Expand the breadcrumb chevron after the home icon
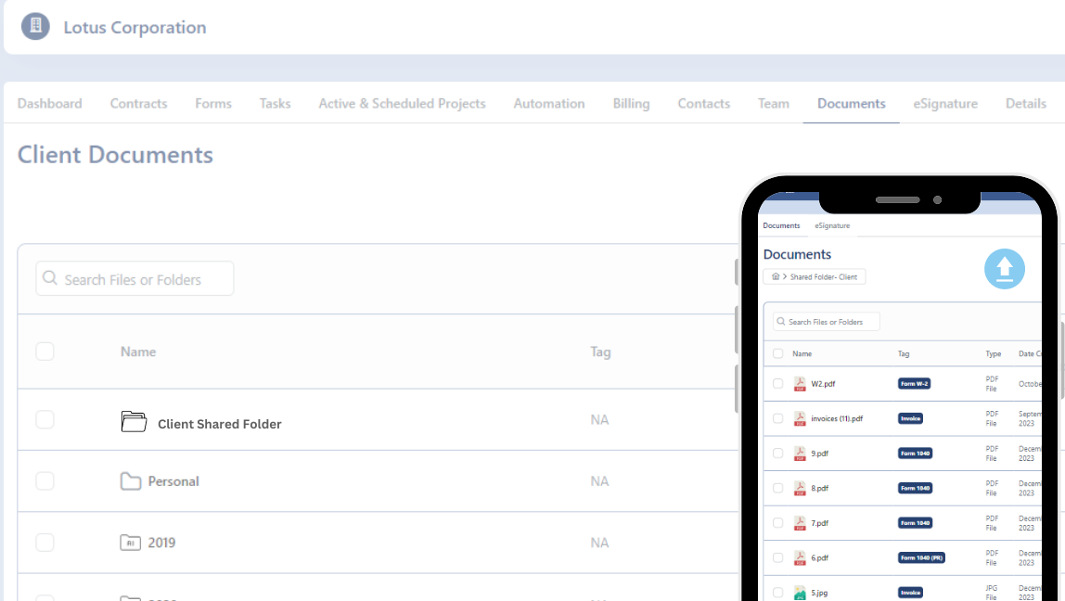 pos(784,276)
